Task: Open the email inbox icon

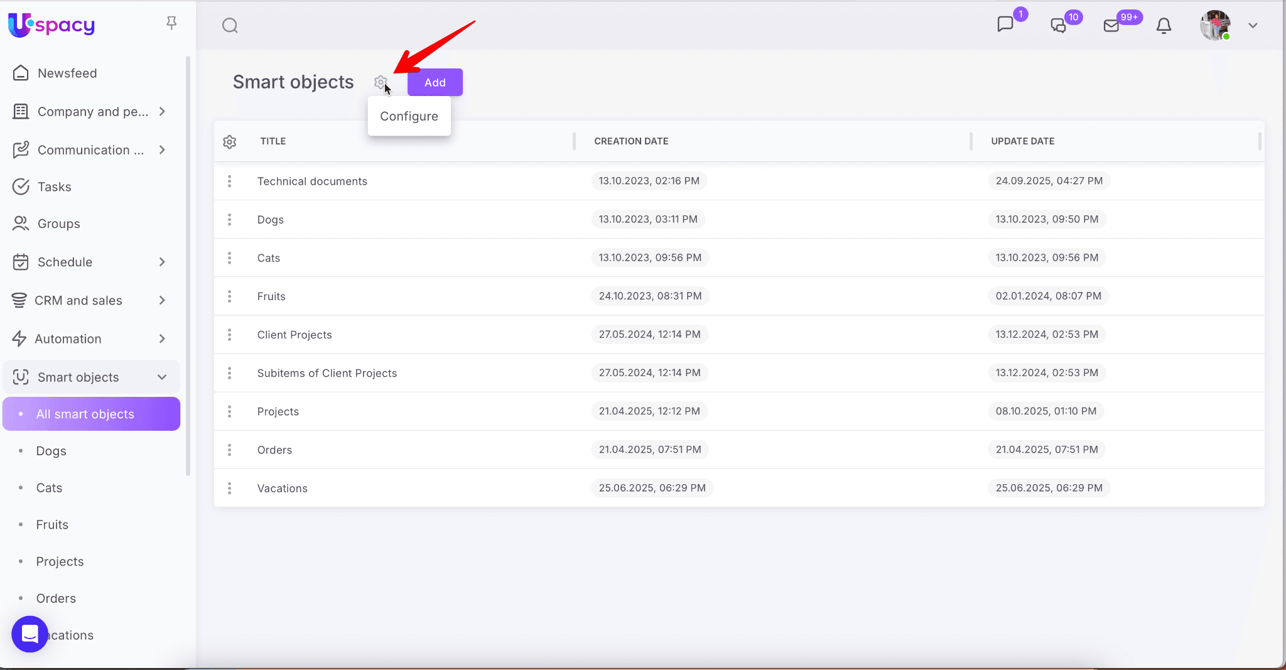Action: coord(1111,26)
